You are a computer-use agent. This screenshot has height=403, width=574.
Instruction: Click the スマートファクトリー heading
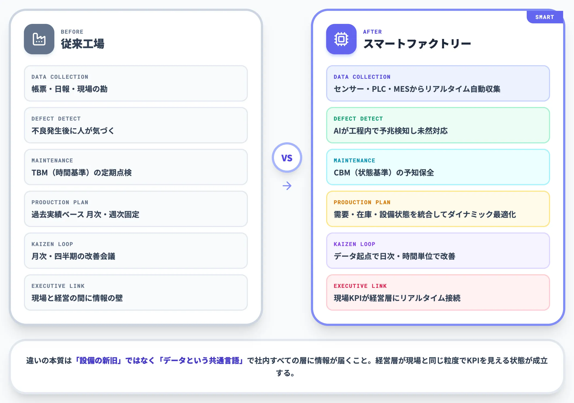click(417, 44)
